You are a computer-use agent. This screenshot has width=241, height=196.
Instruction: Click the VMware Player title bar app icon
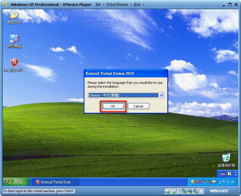coord(5,4)
